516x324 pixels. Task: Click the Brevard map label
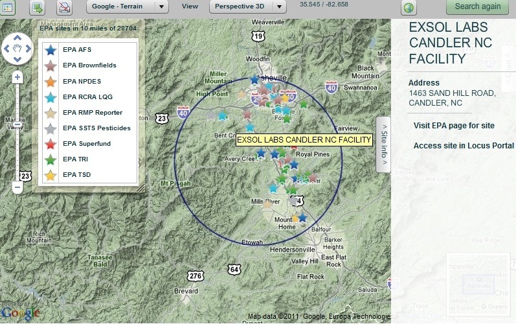pos(186,291)
